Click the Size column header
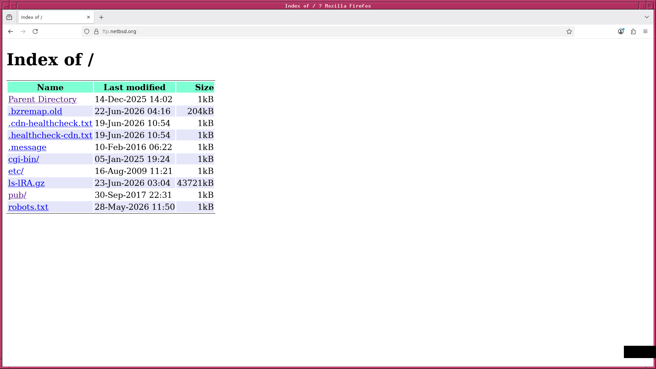 (195, 87)
